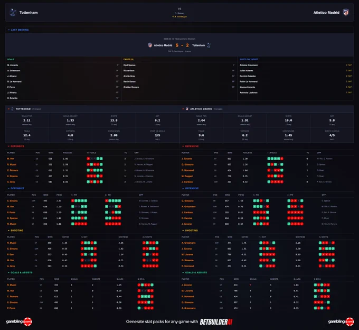359x330 pixels.
Task: Collapse Tottenham's Goals & Assists section
Action: (x=8, y=272)
